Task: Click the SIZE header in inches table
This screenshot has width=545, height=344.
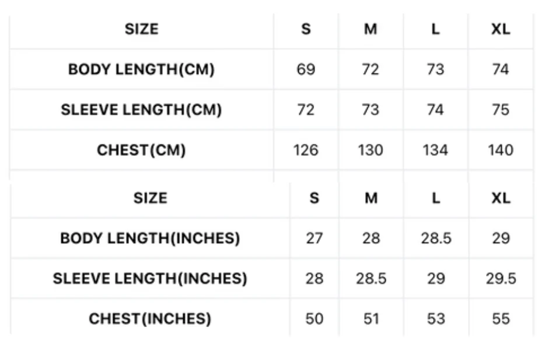Action: click(x=150, y=198)
